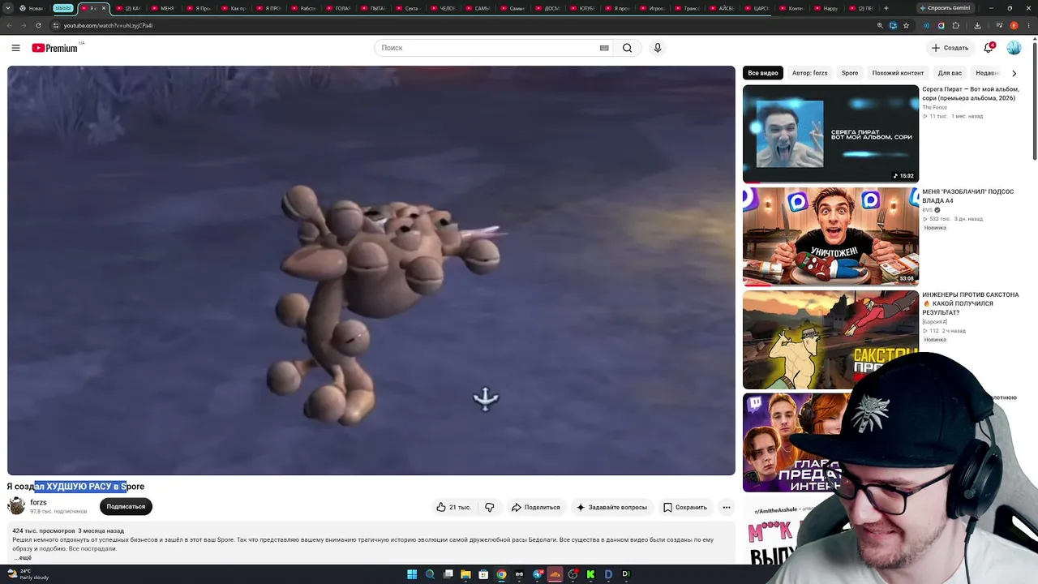
Task: Click the video title 'Я создал ХУДШУЮ РАСУ в Spore'
Action: pos(75,487)
